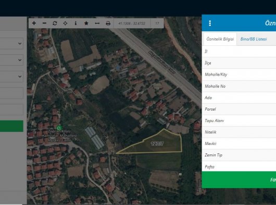Click the coordinate display 41.1308 : 32.6722

(x=132, y=23)
